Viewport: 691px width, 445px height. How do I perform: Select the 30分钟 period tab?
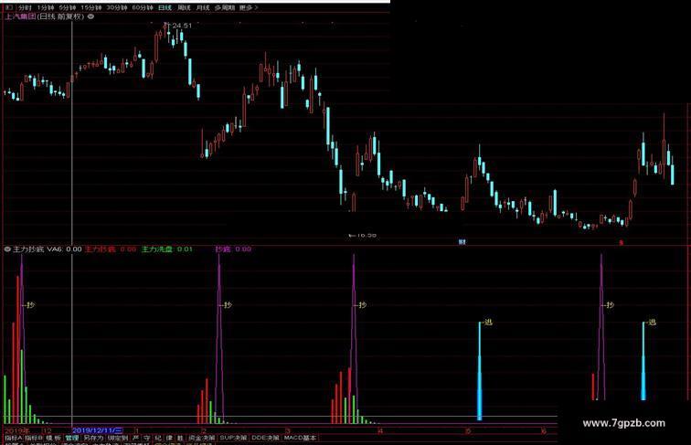pyautogui.click(x=116, y=7)
